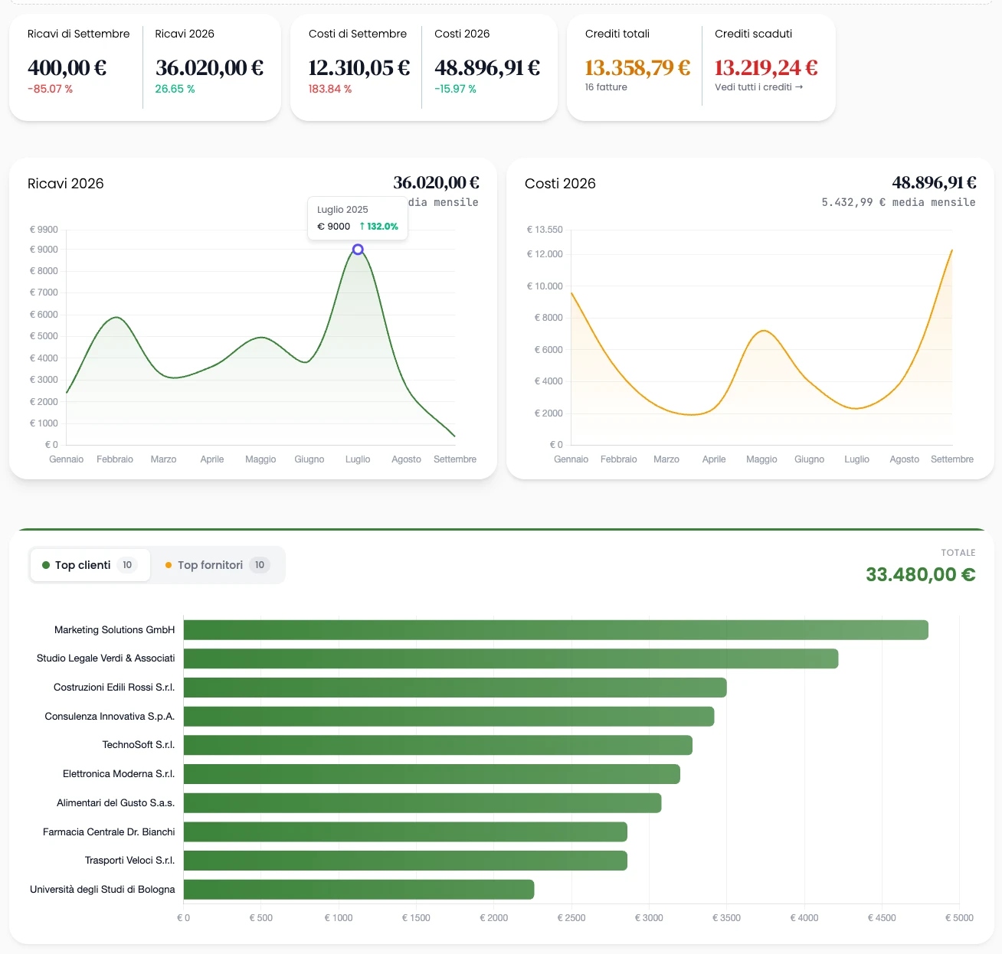This screenshot has height=954, width=1002.
Task: Click the 16 fatture text
Action: coord(606,87)
